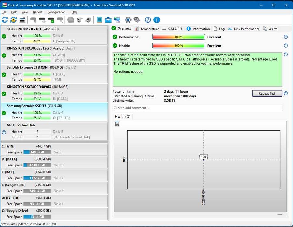This screenshot has width=293, height=227.
Task: Click help icon next to Performance bar
Action: click(x=286, y=37)
